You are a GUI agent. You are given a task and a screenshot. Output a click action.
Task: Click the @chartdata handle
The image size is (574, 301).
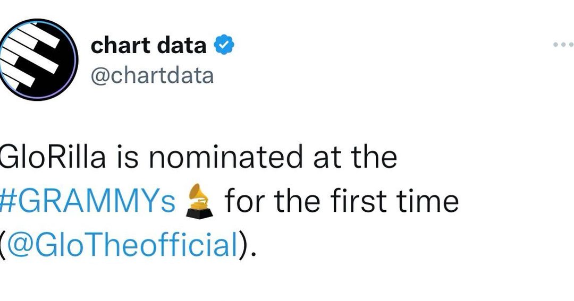[x=152, y=76]
